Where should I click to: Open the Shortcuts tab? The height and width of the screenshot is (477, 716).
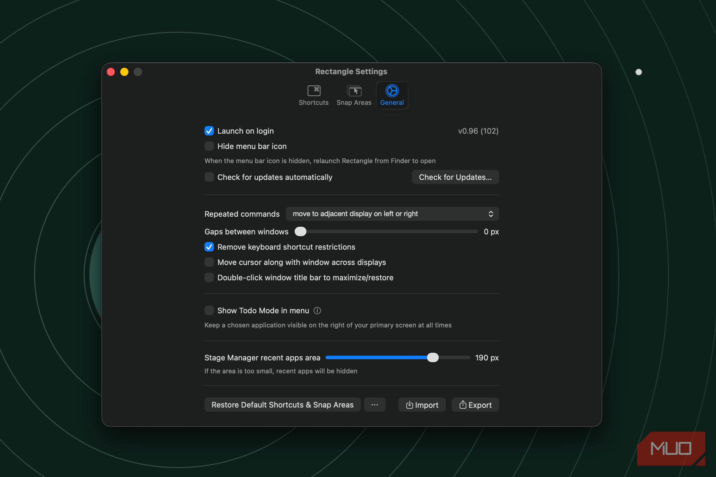click(314, 95)
